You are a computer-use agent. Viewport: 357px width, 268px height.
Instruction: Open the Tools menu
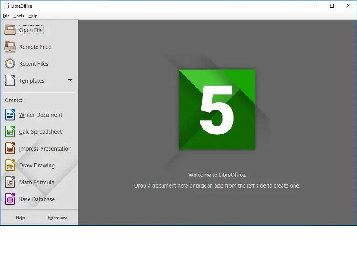click(x=19, y=16)
